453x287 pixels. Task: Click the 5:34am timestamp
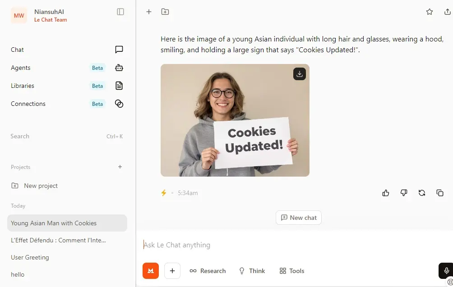(x=188, y=193)
